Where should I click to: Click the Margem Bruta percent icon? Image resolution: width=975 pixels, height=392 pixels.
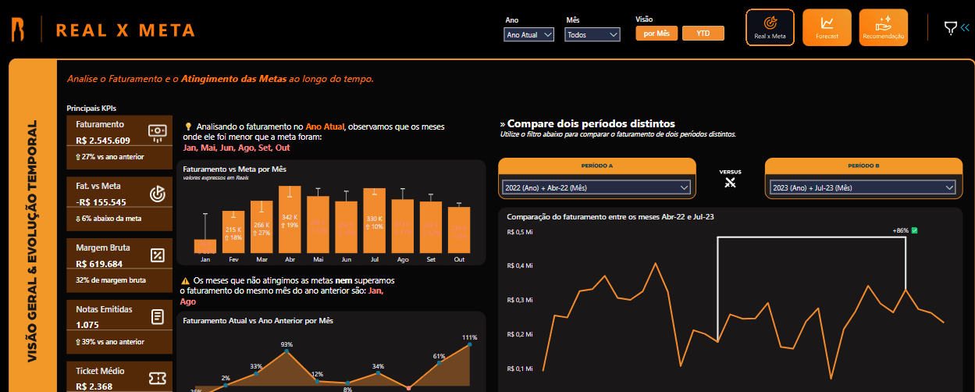(157, 255)
